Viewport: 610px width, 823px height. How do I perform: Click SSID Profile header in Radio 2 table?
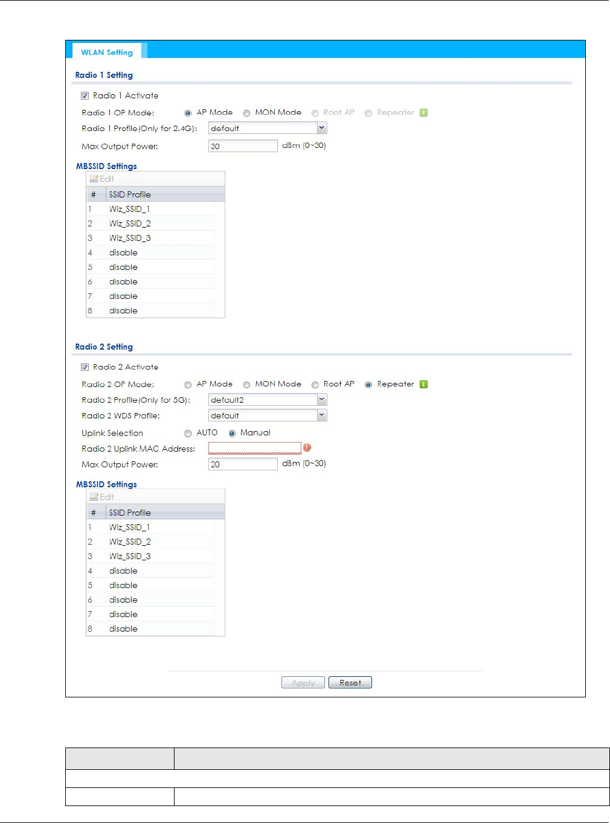tap(165, 513)
